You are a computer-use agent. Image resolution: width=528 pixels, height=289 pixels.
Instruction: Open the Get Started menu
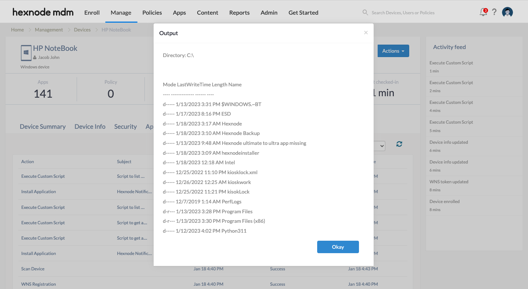(303, 12)
